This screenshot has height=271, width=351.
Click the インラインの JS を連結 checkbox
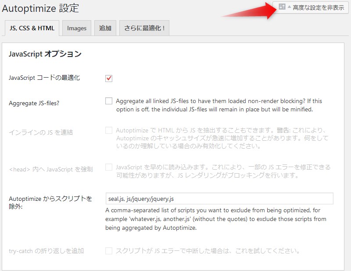108,130
